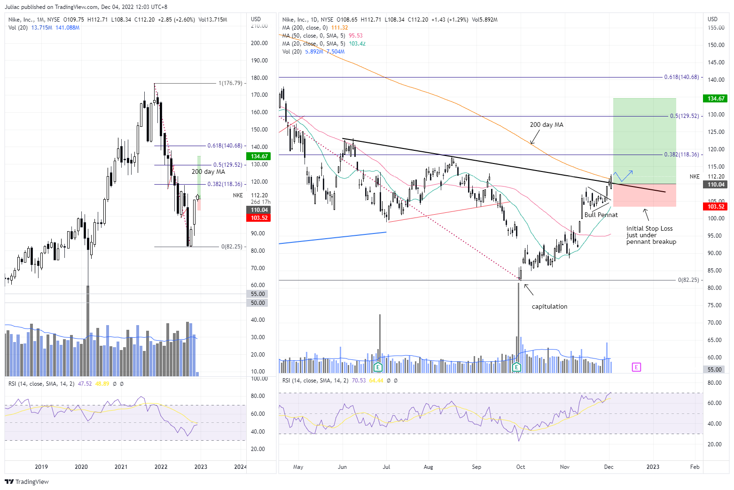Click the 0(82.25) Fibonacci label on monthly chart
The width and height of the screenshot is (734, 490).
coord(232,247)
